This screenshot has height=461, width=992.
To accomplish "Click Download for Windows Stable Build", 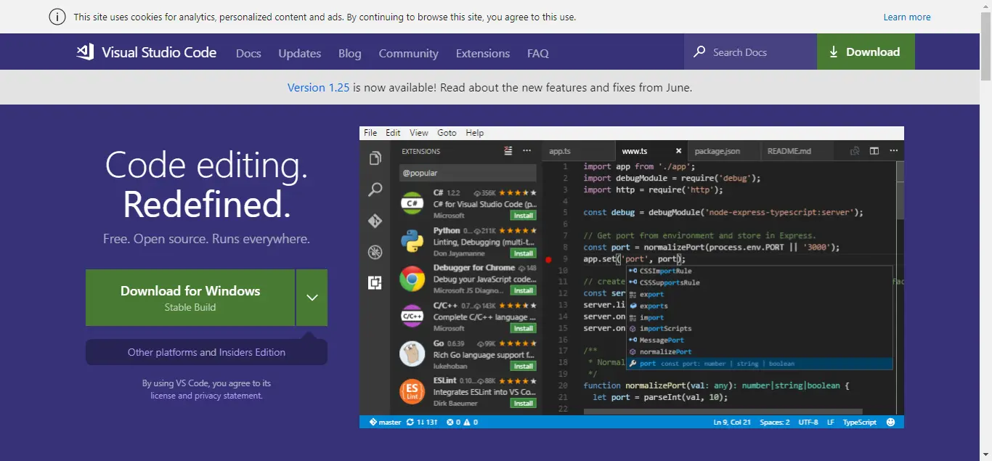I will click(x=190, y=298).
